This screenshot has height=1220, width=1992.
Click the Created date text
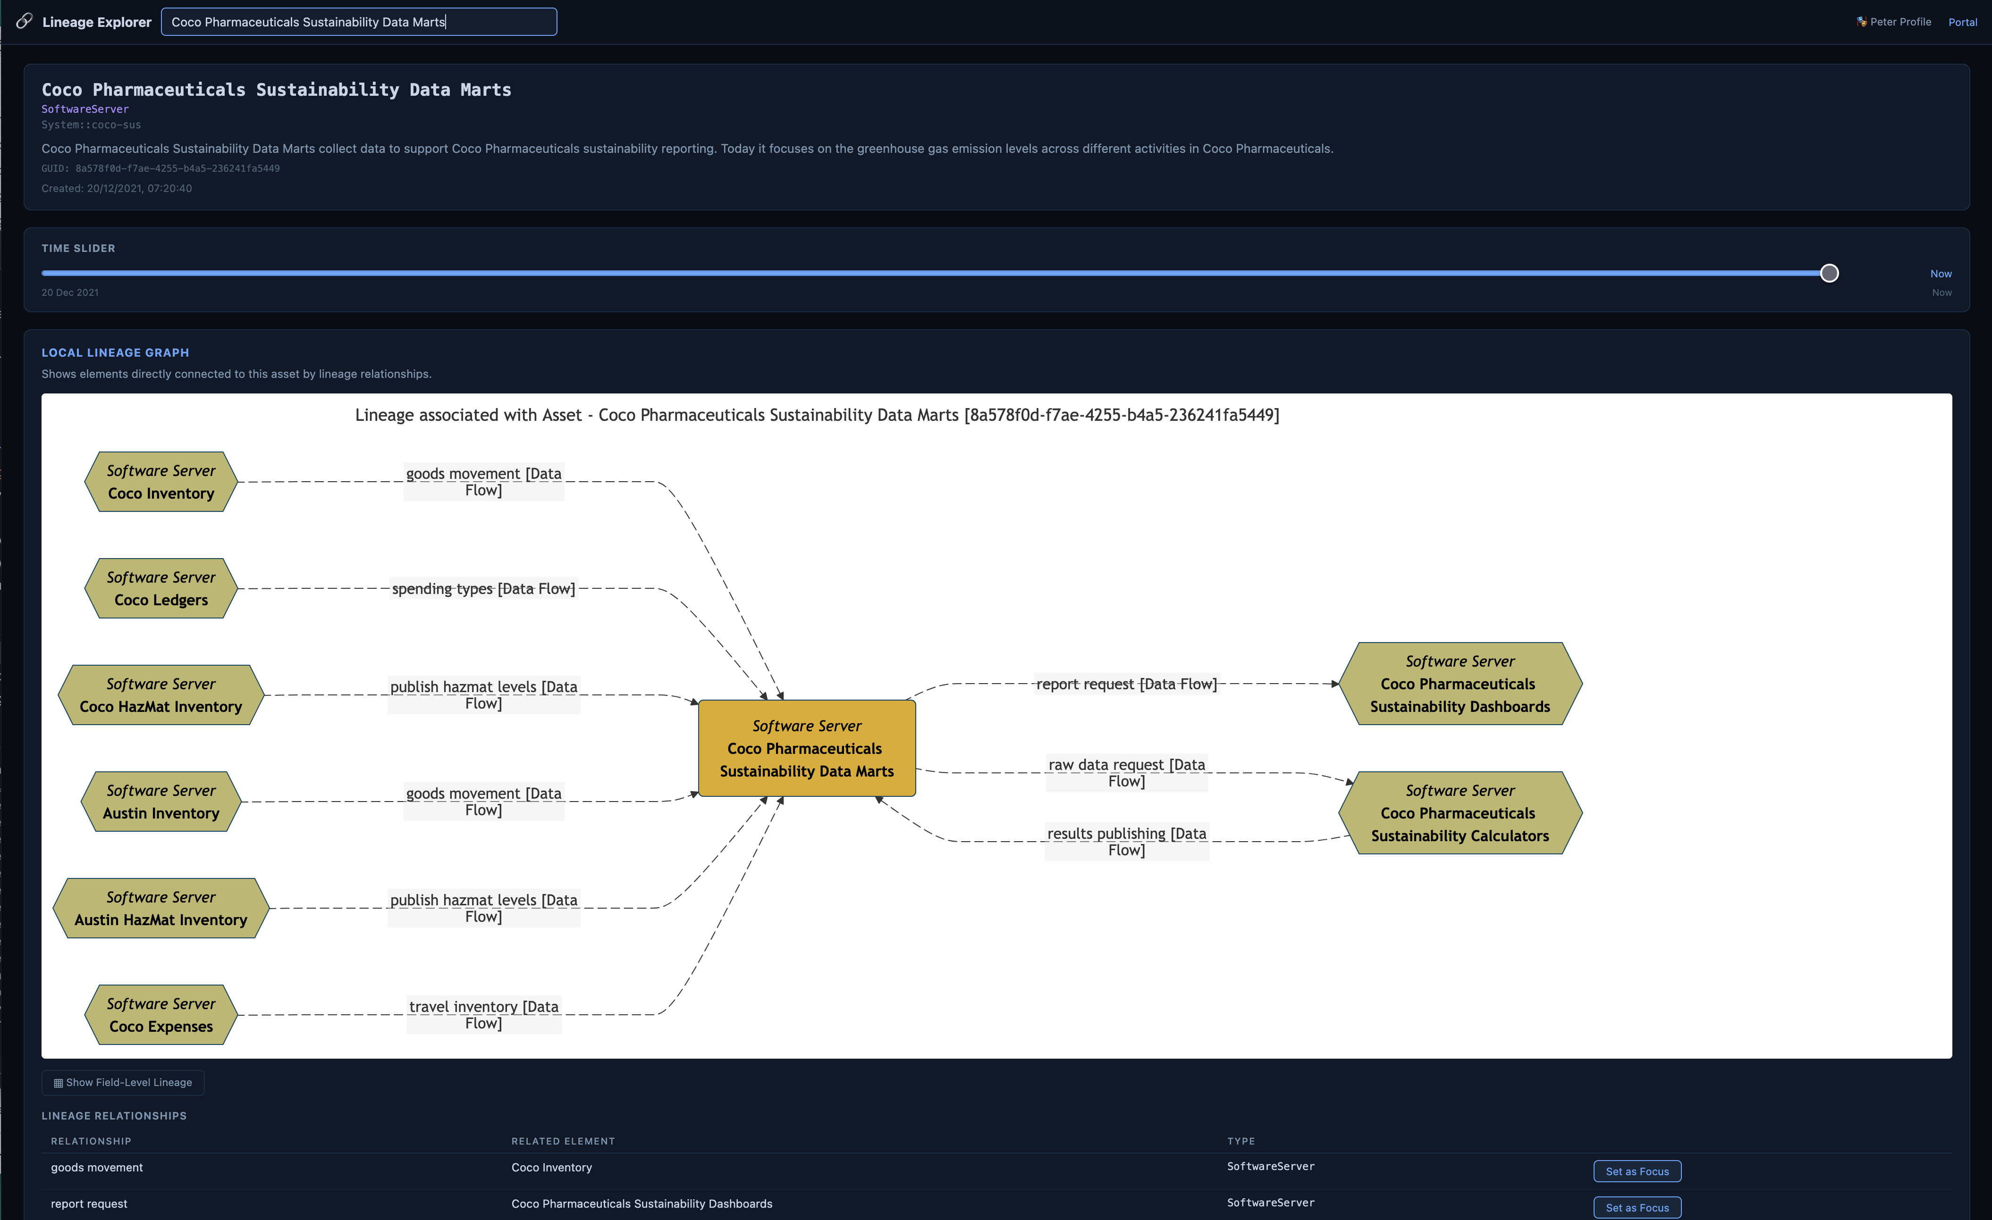tap(117, 188)
